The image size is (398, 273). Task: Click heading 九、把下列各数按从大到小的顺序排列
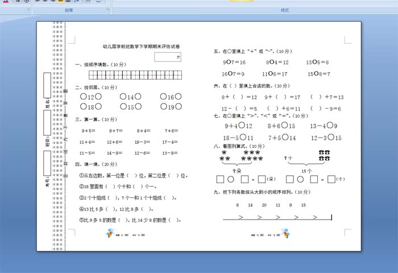point(262,192)
